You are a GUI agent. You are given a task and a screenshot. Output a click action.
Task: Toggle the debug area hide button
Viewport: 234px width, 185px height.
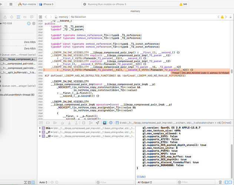point(41,122)
